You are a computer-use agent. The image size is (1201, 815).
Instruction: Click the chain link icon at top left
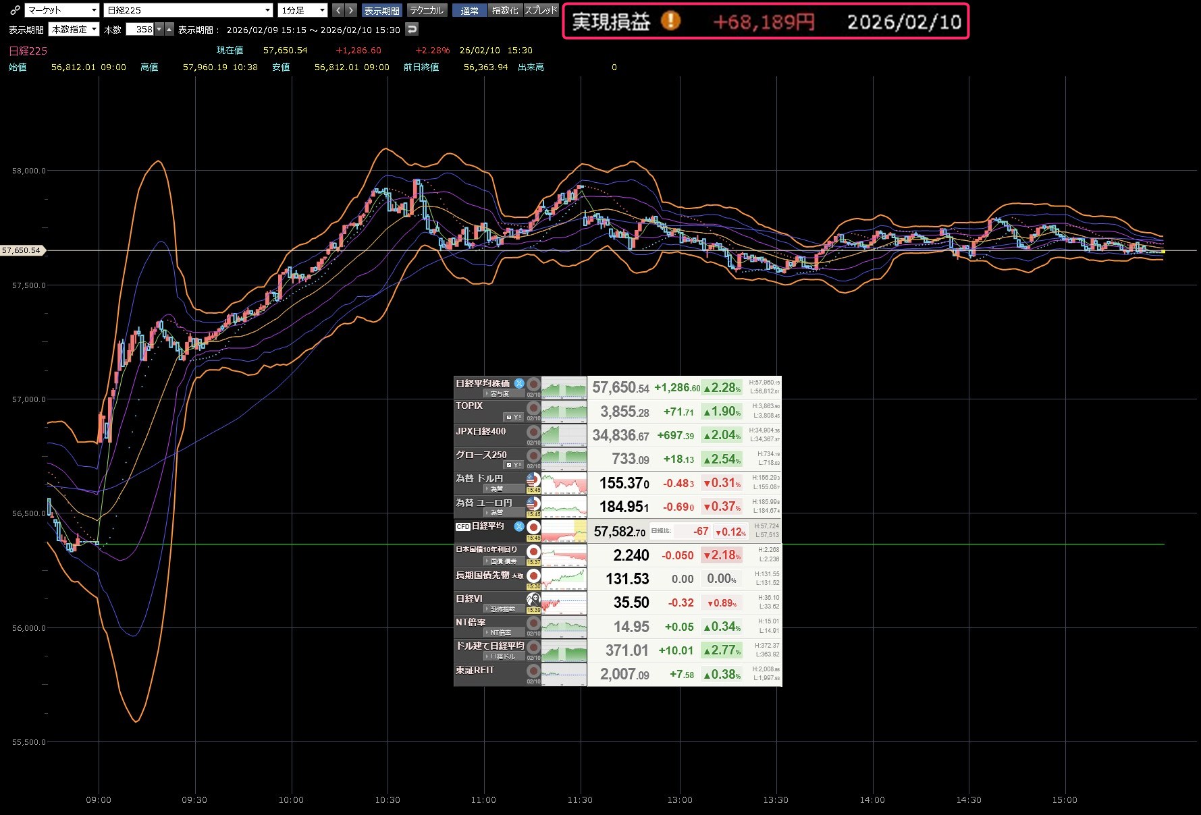15,10
